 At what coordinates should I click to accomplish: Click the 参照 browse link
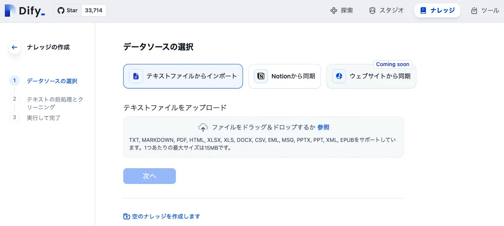tap(323, 127)
